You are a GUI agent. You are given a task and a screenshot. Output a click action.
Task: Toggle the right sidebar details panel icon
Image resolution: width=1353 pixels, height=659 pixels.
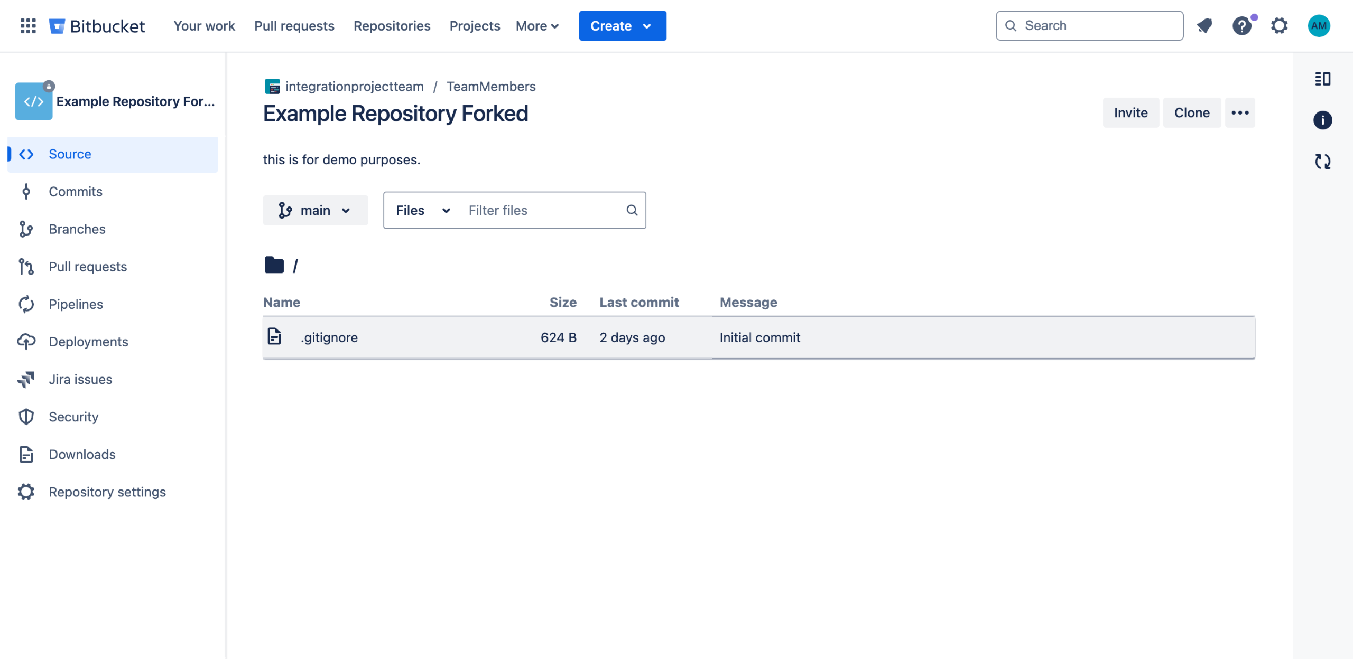tap(1322, 79)
